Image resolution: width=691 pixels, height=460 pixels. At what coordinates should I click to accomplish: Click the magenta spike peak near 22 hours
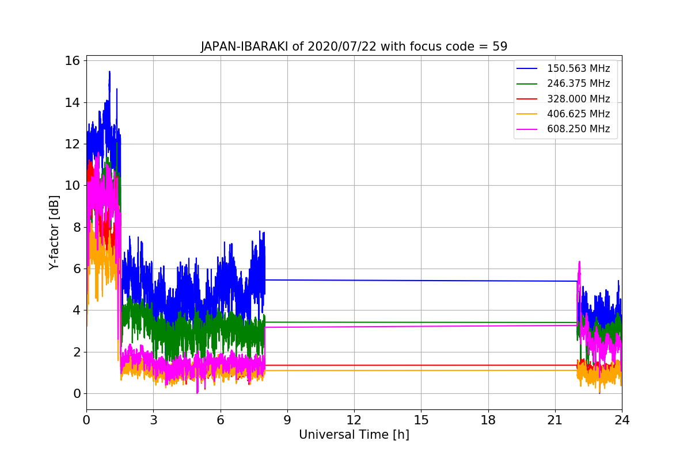click(x=579, y=262)
